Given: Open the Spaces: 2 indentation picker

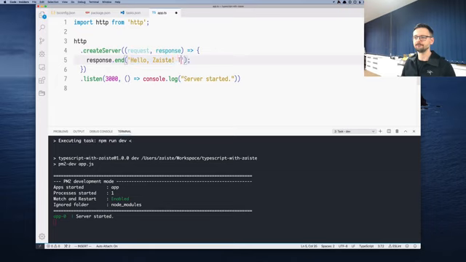Looking at the screenshot, I should click(x=328, y=246).
